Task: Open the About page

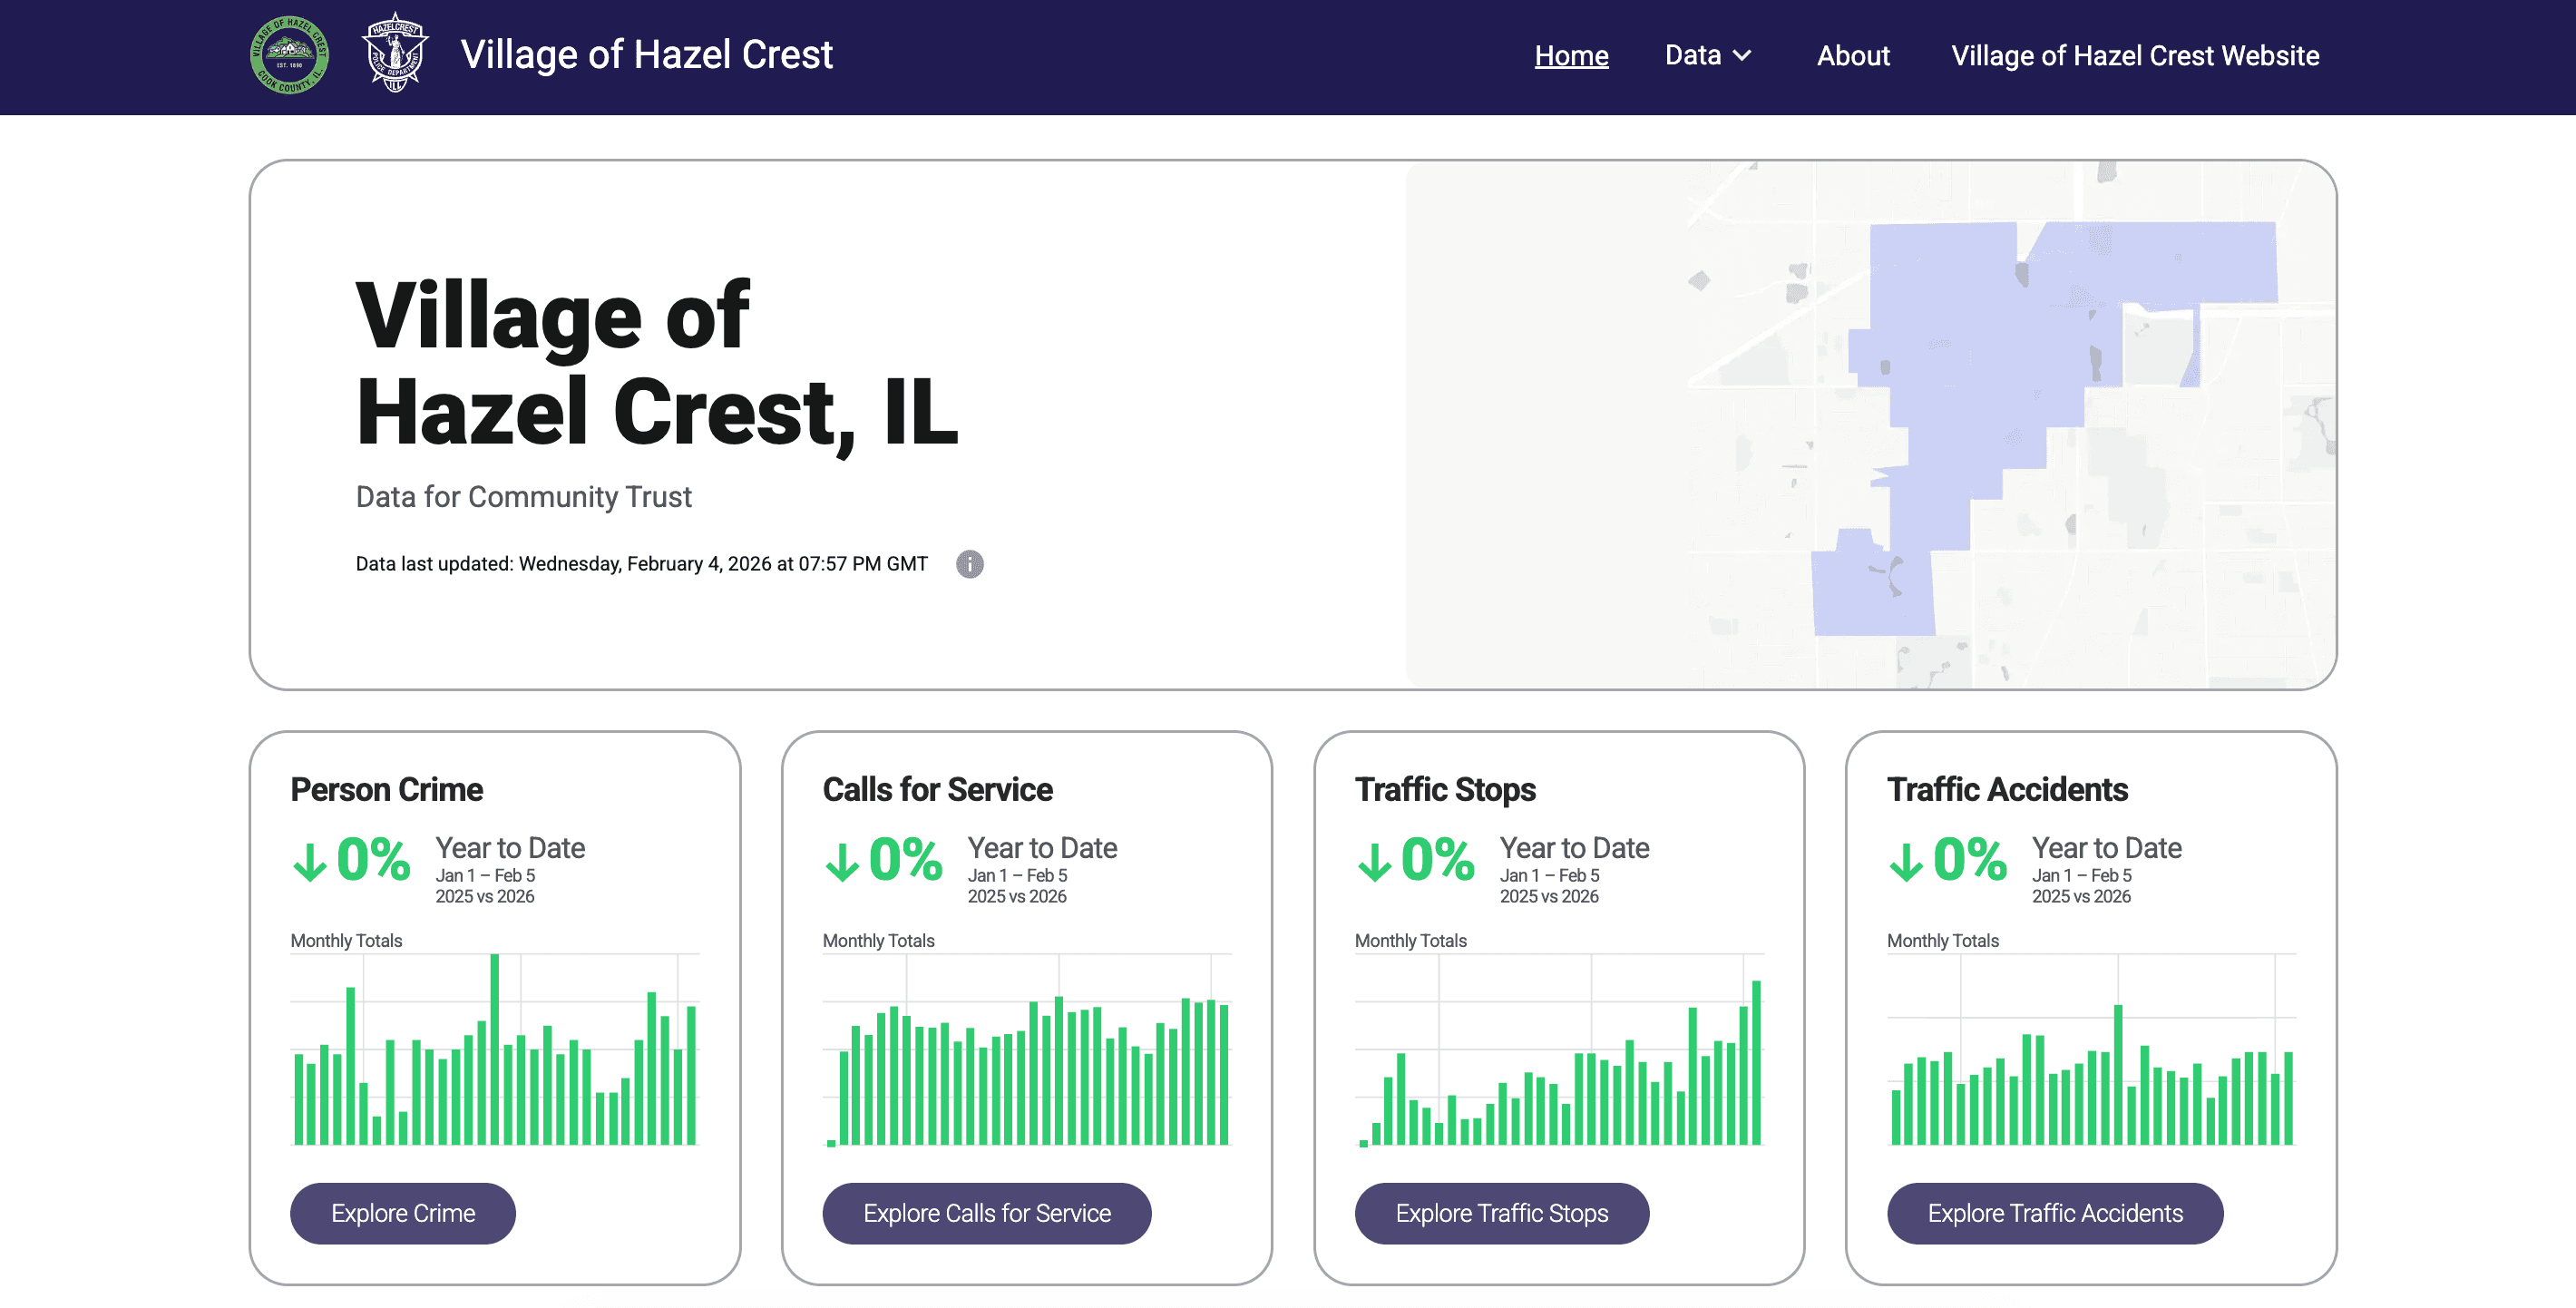Action: click(1852, 56)
